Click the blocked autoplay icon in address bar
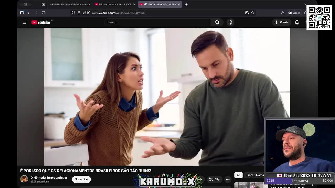The width and height of the screenshot is (335, 188). click(88, 13)
